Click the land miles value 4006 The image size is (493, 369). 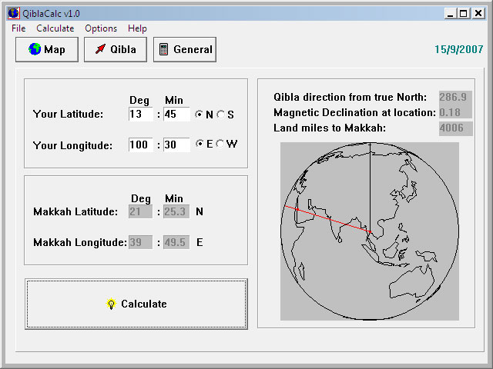click(455, 128)
